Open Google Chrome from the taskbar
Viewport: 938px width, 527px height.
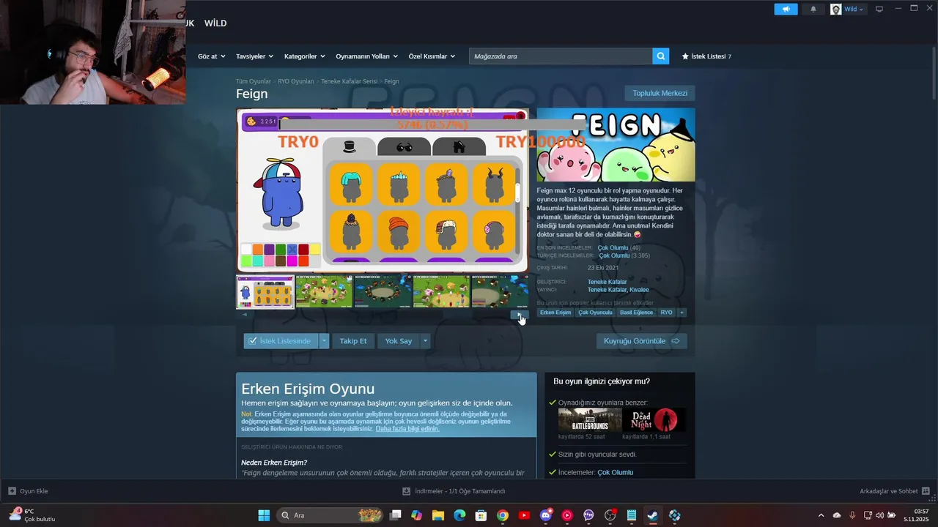pos(502,515)
